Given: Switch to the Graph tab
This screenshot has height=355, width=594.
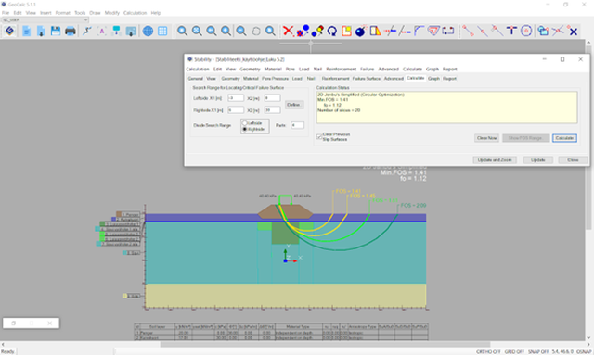Looking at the screenshot, I should point(433,79).
